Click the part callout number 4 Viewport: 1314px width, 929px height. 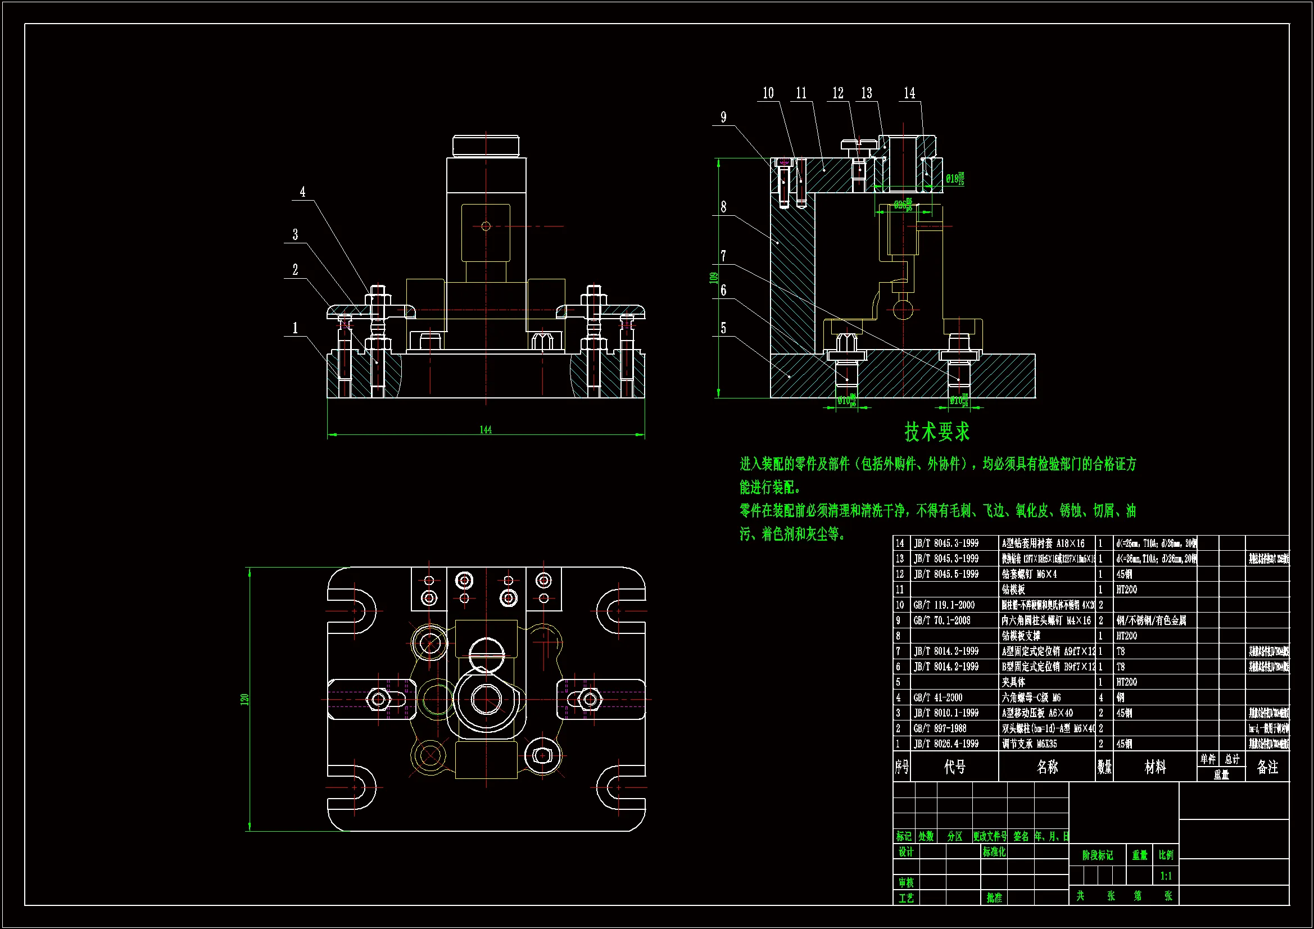pyautogui.click(x=302, y=192)
